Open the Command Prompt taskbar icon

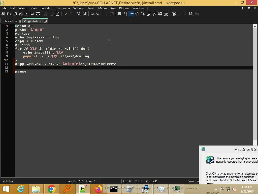(114, 189)
